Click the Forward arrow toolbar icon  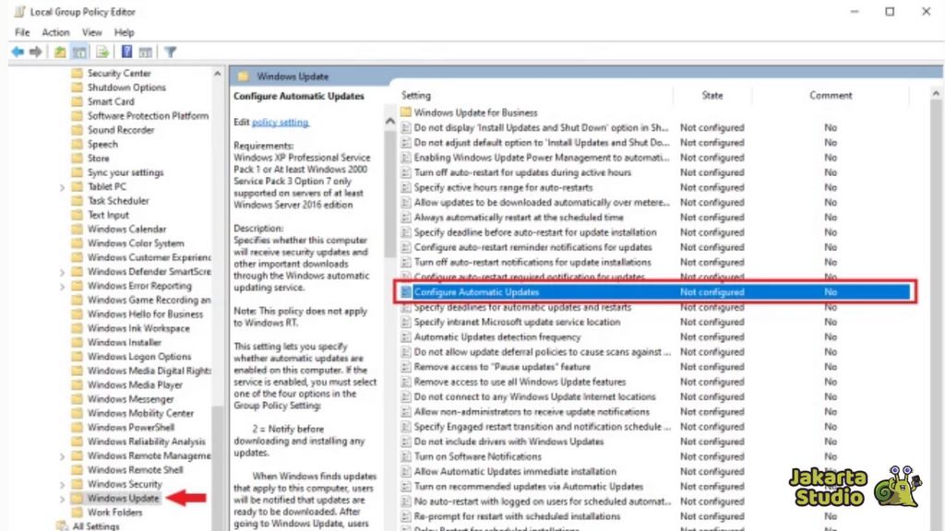[x=36, y=52]
